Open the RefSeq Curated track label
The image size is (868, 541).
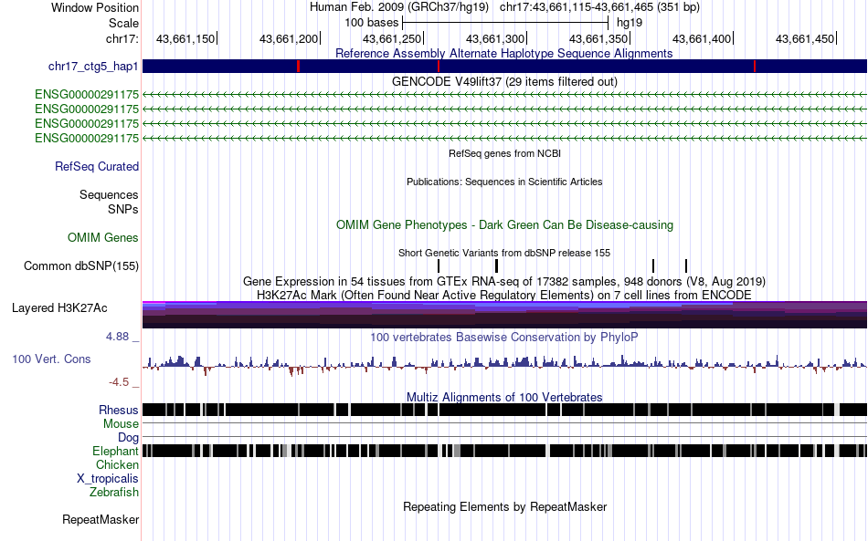coord(96,166)
